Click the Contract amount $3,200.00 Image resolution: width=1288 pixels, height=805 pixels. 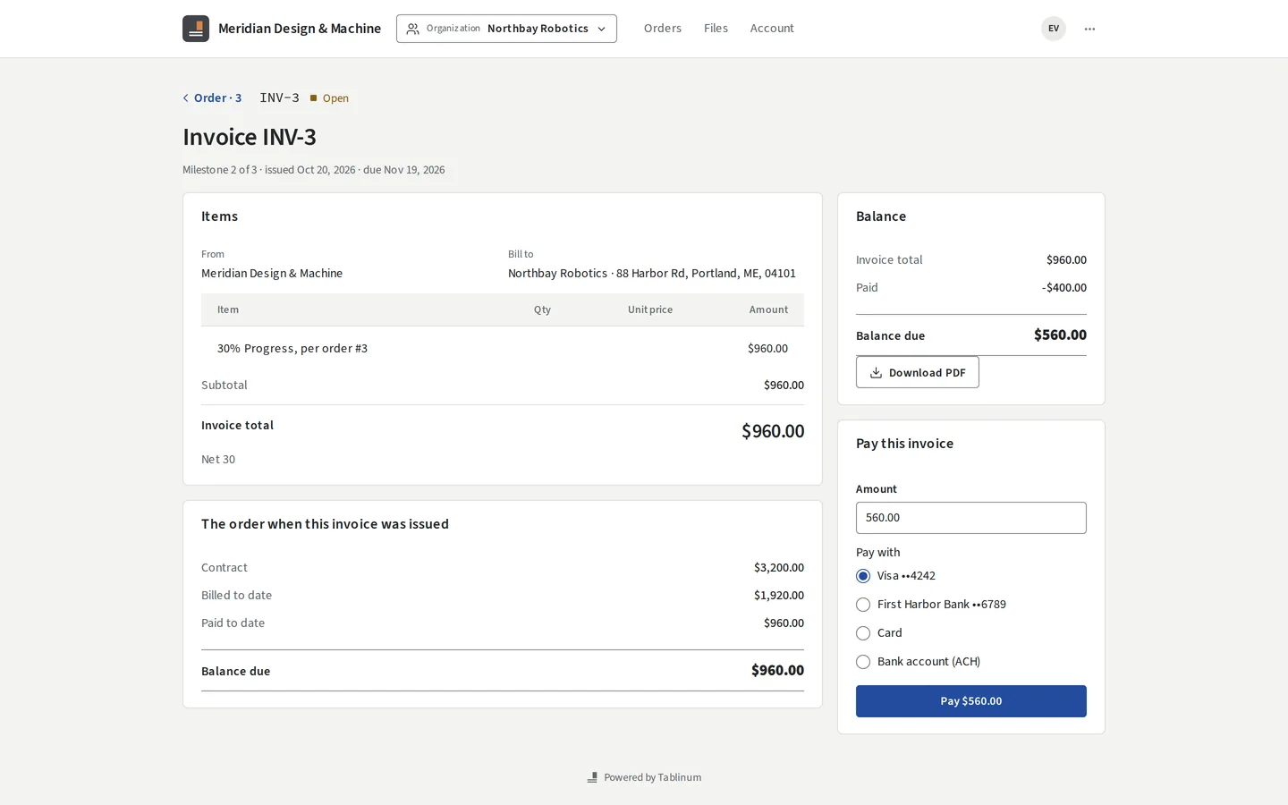[x=779, y=568]
